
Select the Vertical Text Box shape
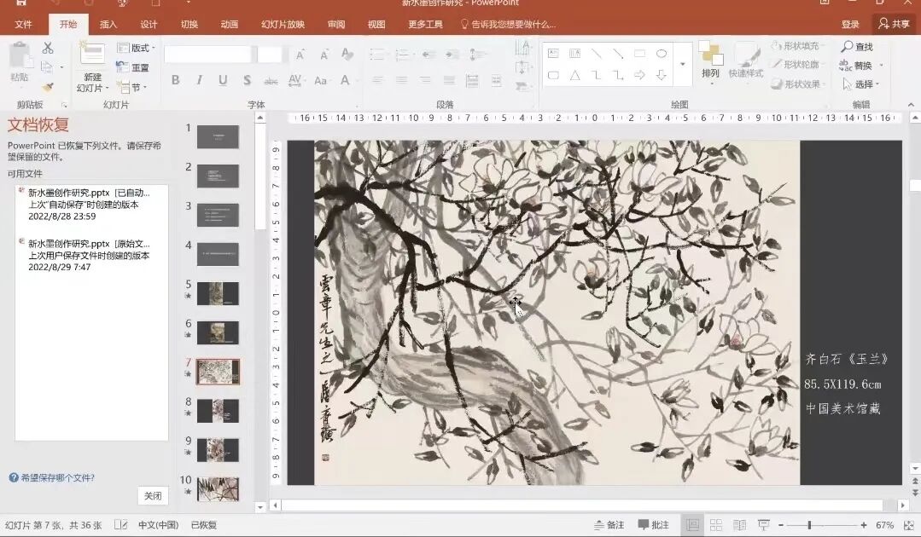tap(574, 54)
